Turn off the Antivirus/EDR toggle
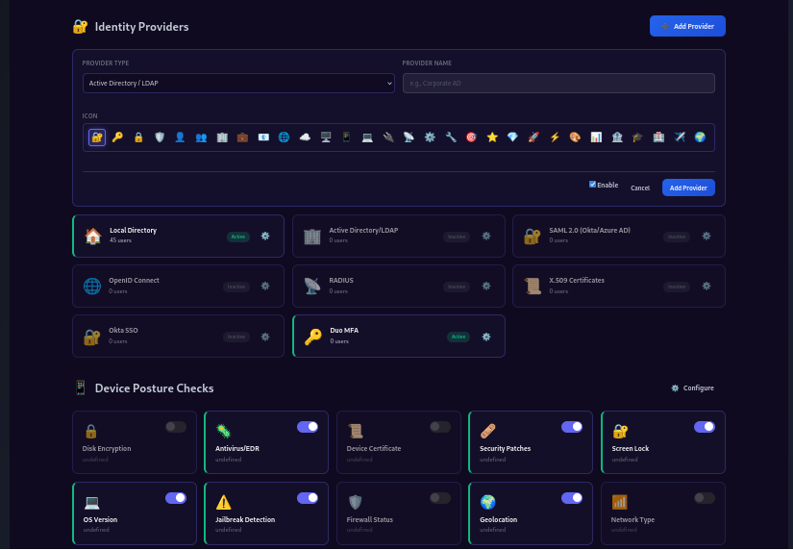 click(308, 427)
